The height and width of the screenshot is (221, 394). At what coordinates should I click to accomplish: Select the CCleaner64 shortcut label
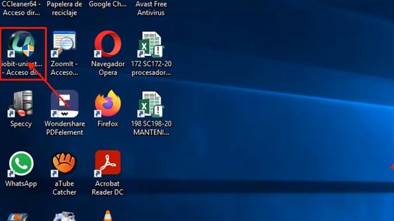[22, 8]
